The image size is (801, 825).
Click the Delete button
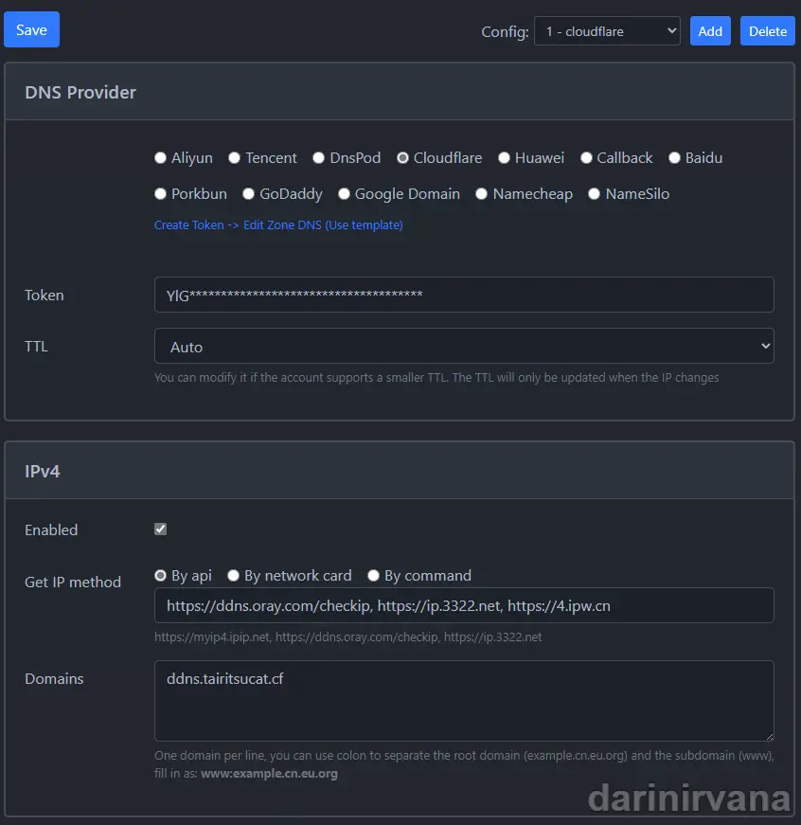767,31
